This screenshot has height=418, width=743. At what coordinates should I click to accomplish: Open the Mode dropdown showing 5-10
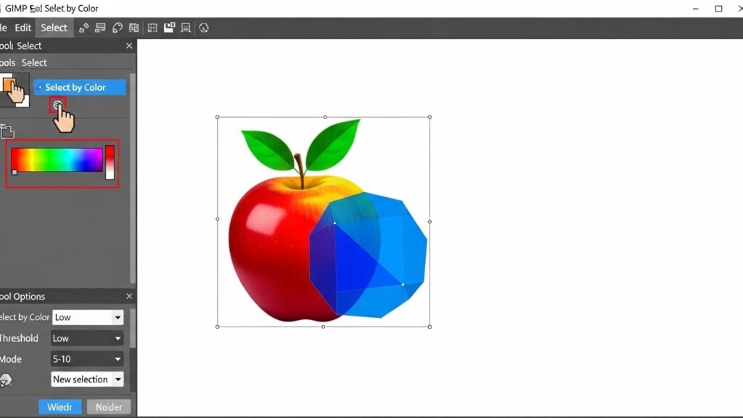tap(86, 358)
